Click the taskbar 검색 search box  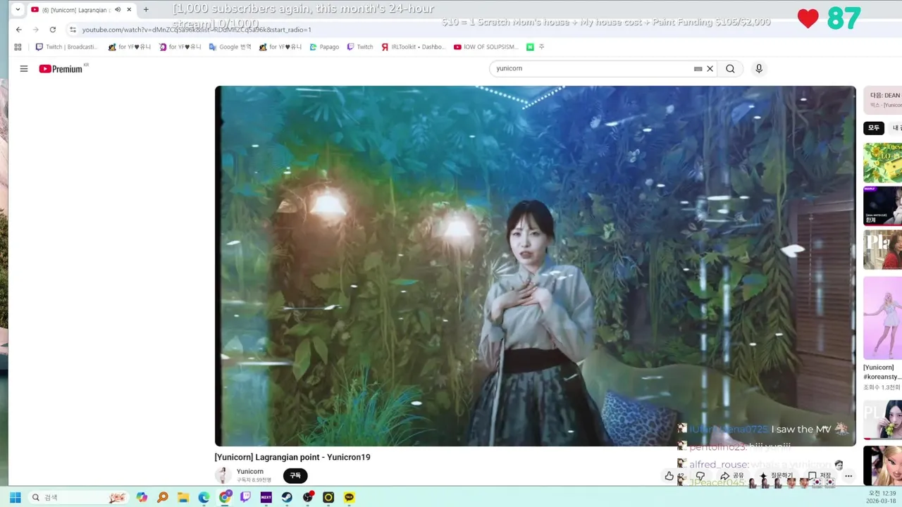(78, 497)
